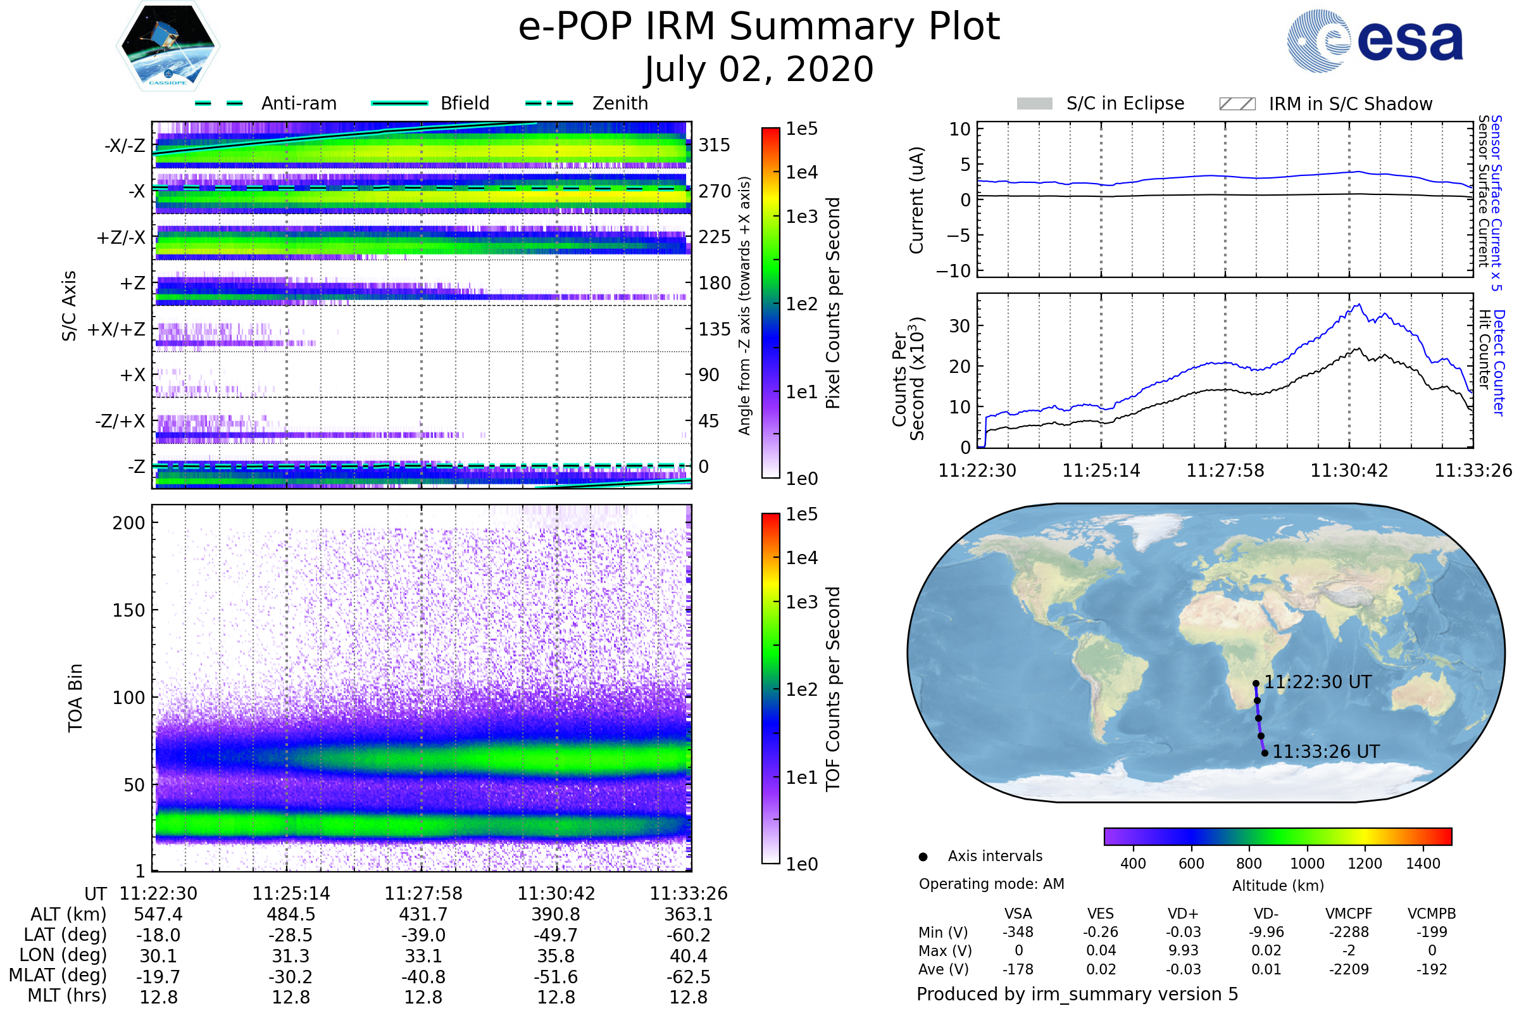
Task: Click the e-POP IRM Summary Plot title
Action: pyautogui.click(x=759, y=27)
